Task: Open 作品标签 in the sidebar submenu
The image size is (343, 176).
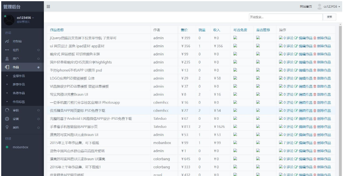Action: click(x=19, y=102)
